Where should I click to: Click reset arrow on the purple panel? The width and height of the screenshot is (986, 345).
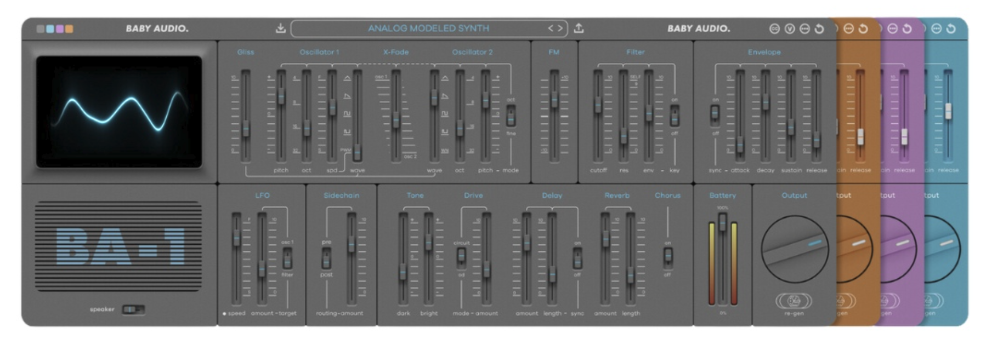coord(907,28)
